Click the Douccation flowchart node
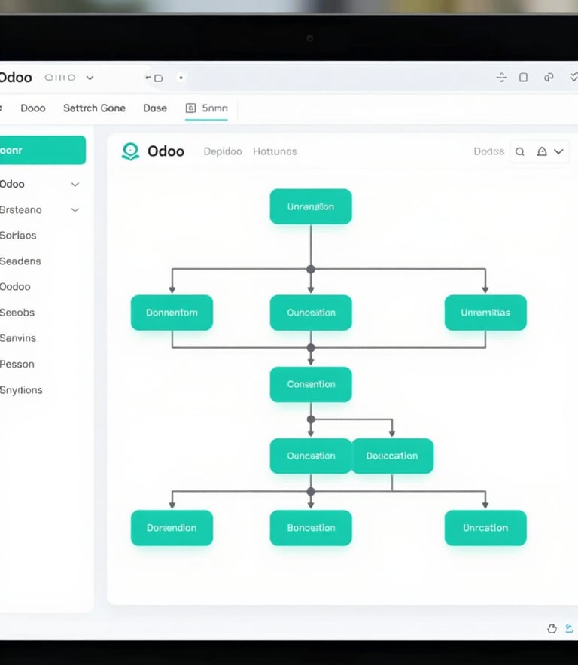This screenshot has height=665, width=578. tap(392, 456)
